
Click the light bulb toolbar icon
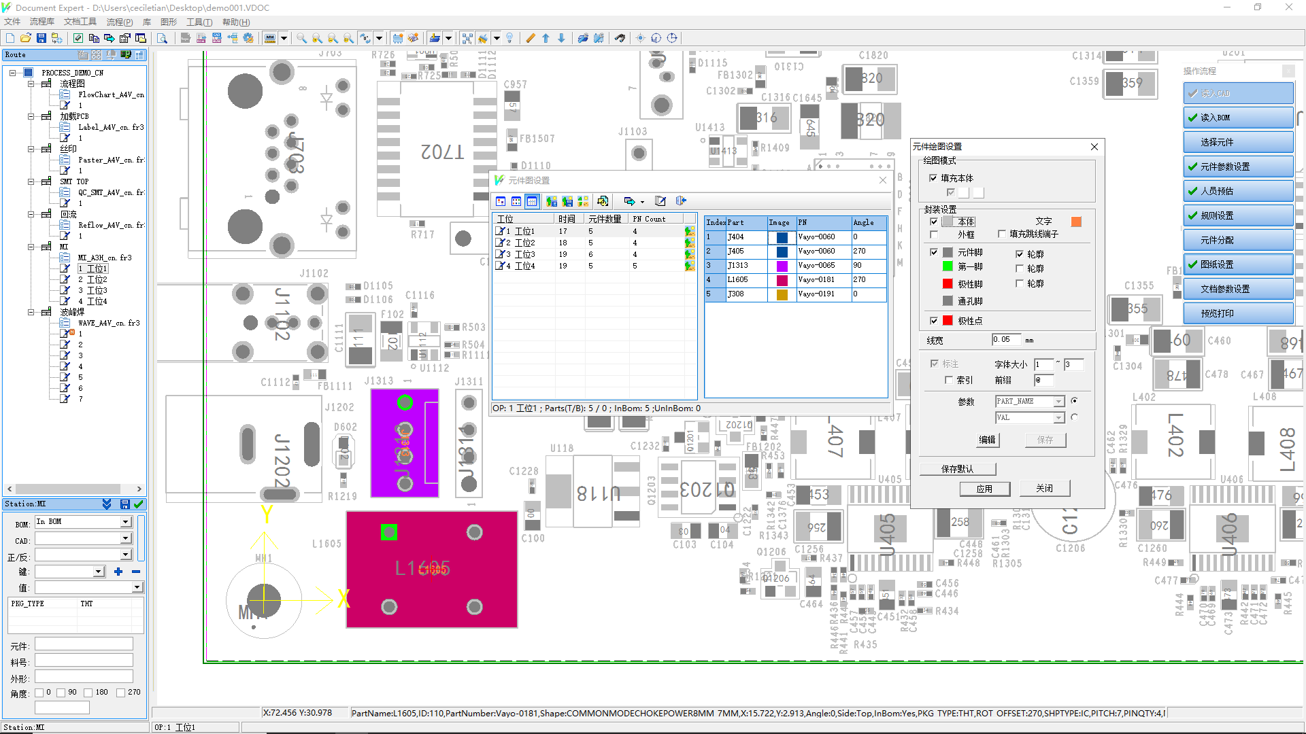click(509, 38)
